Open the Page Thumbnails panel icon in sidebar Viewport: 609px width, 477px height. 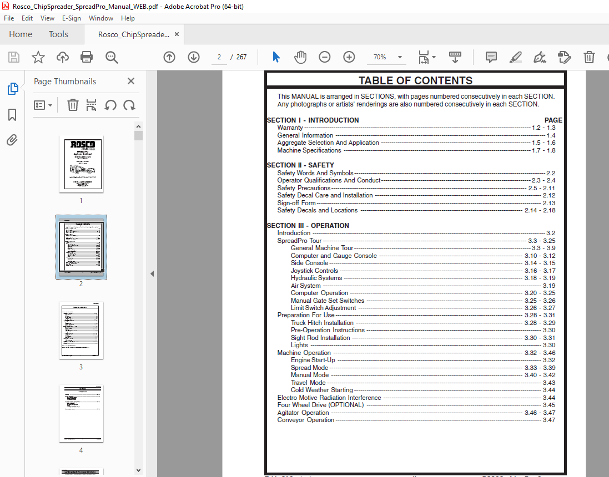pyautogui.click(x=12, y=89)
